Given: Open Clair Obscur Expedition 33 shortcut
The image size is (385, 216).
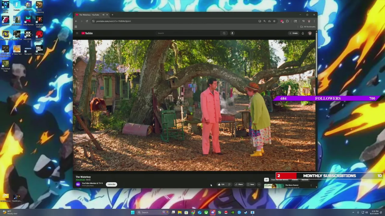Looking at the screenshot, I should click(5, 51).
